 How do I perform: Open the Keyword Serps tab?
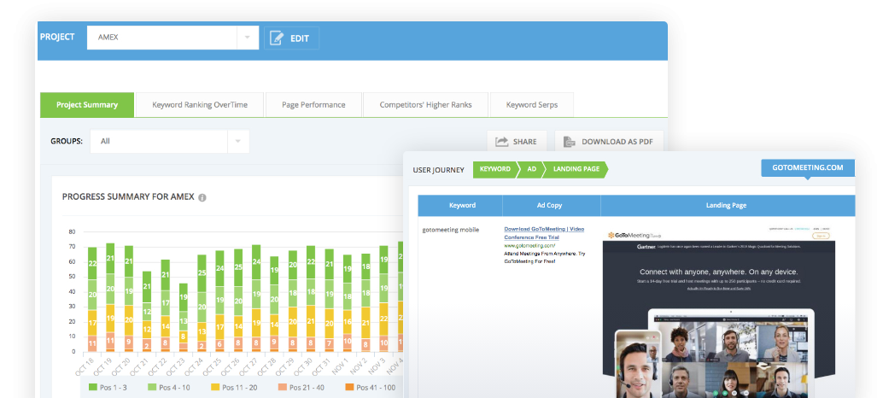(x=532, y=105)
